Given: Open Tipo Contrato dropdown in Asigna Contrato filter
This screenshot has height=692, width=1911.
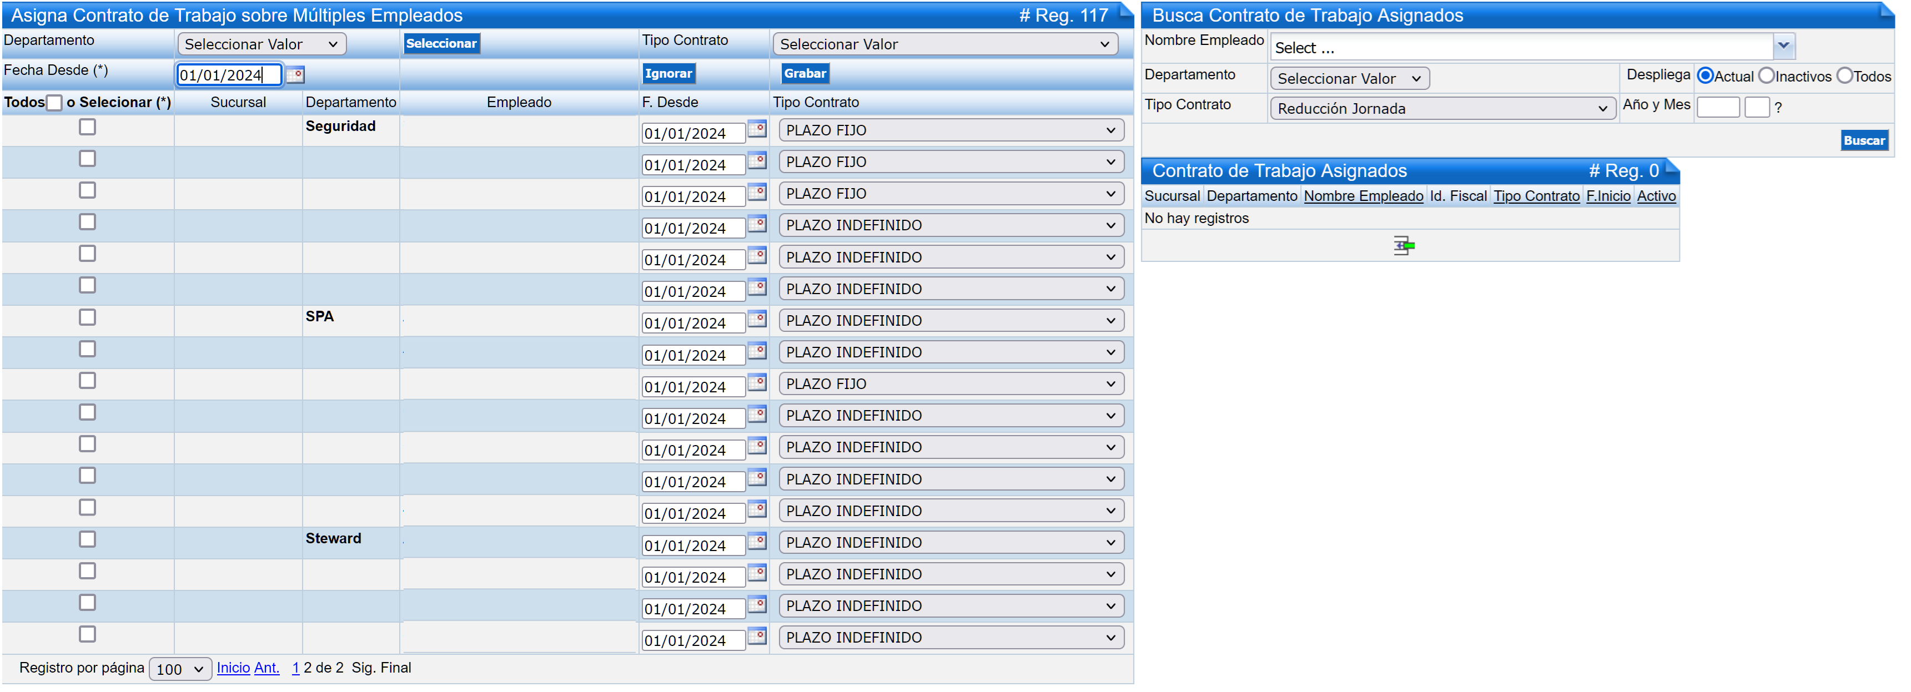Looking at the screenshot, I should (x=945, y=44).
